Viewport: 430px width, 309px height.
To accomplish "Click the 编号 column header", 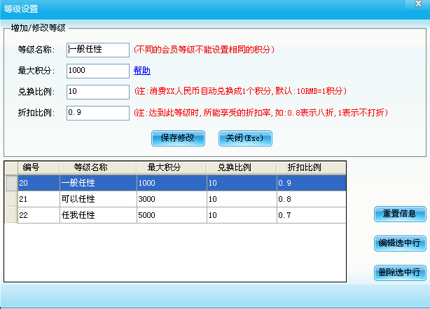I will coord(39,167).
